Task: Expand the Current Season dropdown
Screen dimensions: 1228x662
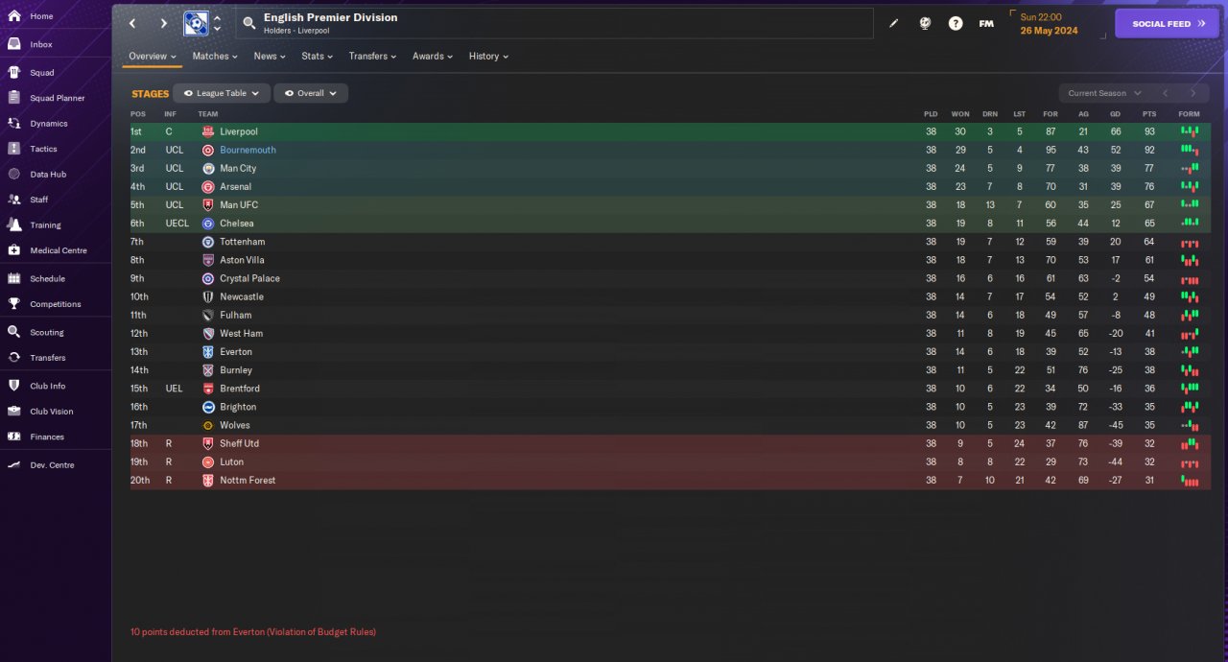Action: [x=1104, y=93]
